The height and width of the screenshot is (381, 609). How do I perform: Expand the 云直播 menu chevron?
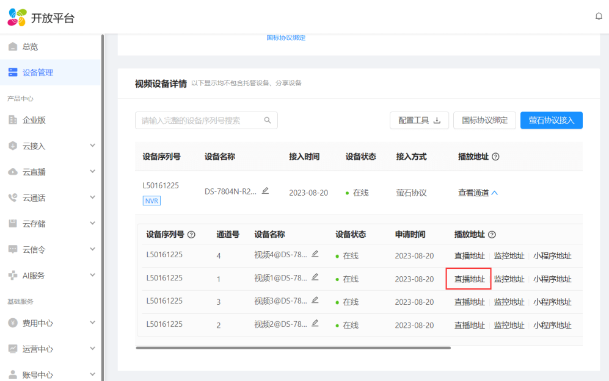[x=92, y=171]
